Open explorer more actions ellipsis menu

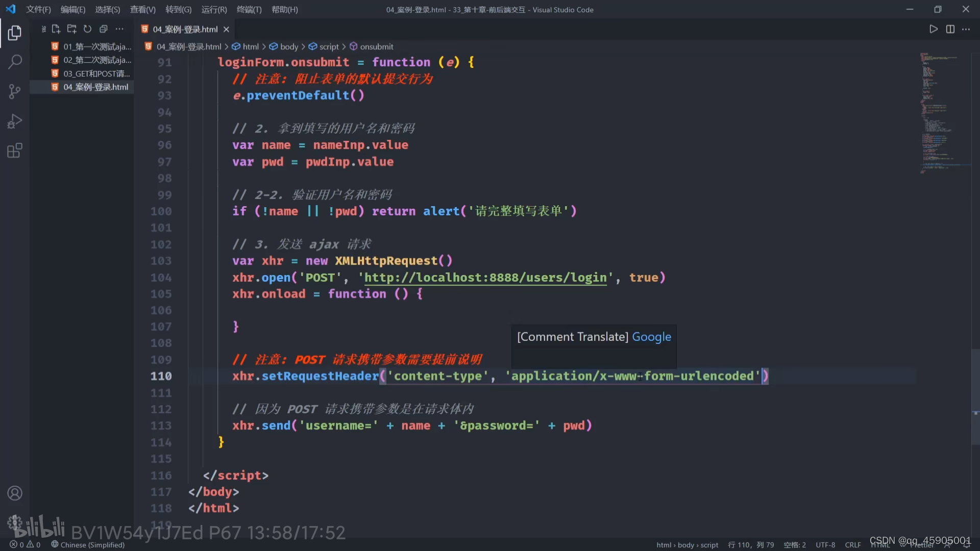click(119, 29)
